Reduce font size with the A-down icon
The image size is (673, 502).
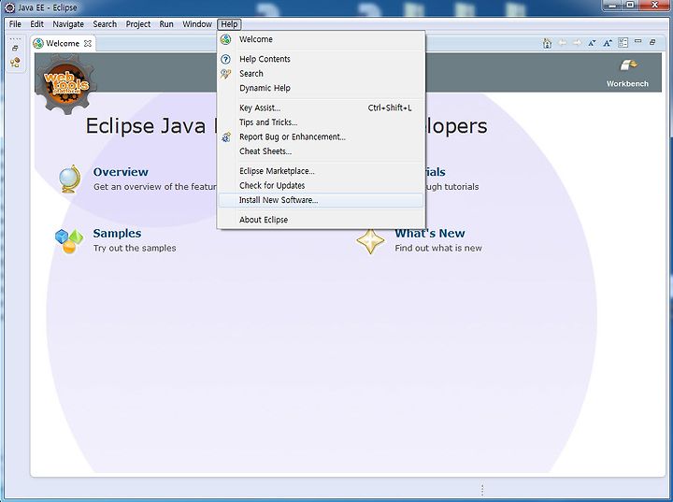click(593, 43)
